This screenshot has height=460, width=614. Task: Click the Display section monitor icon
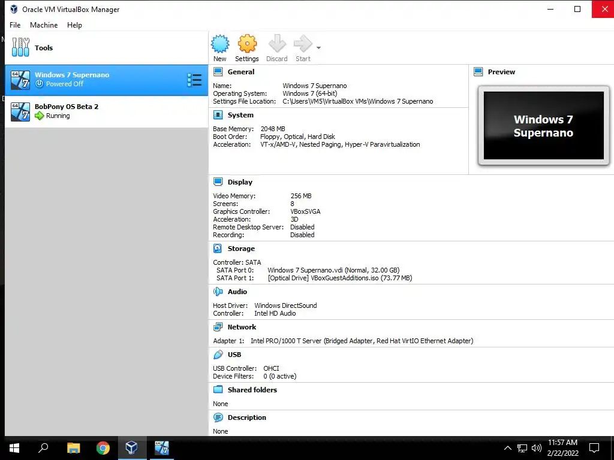(x=218, y=182)
